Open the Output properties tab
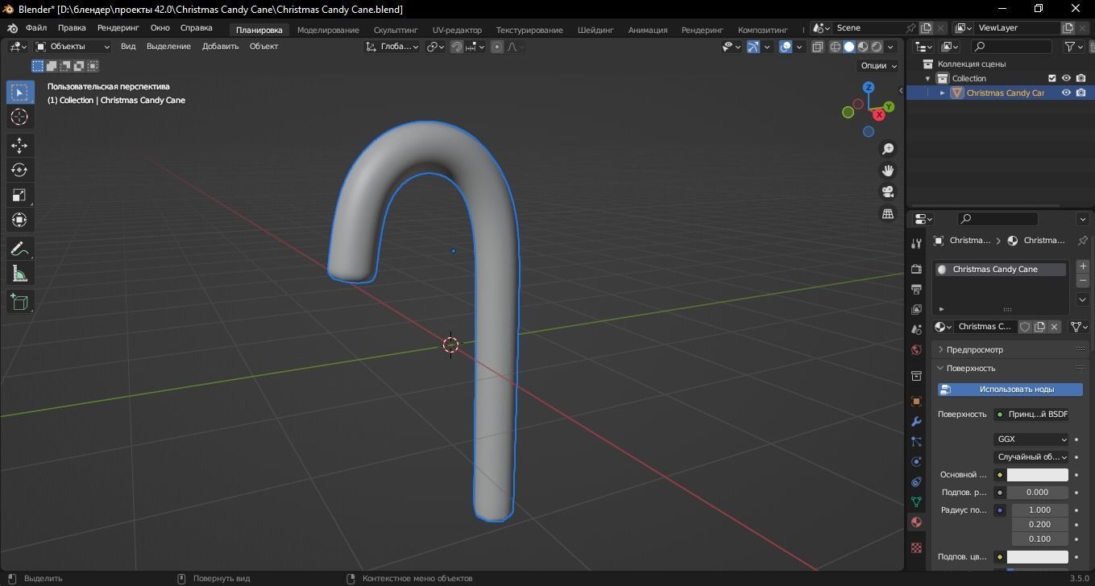This screenshot has height=586, width=1095. pos(916,289)
